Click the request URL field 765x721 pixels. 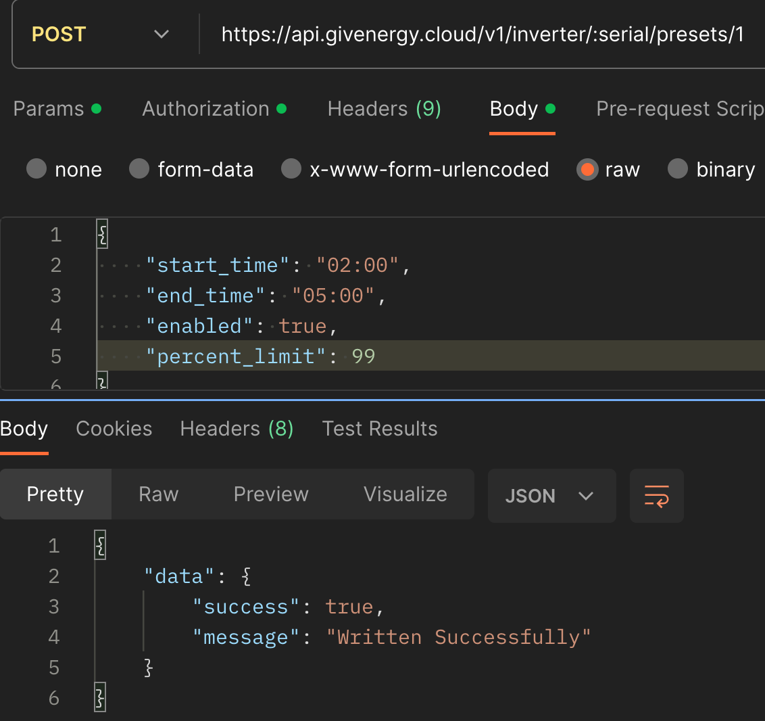pos(483,34)
